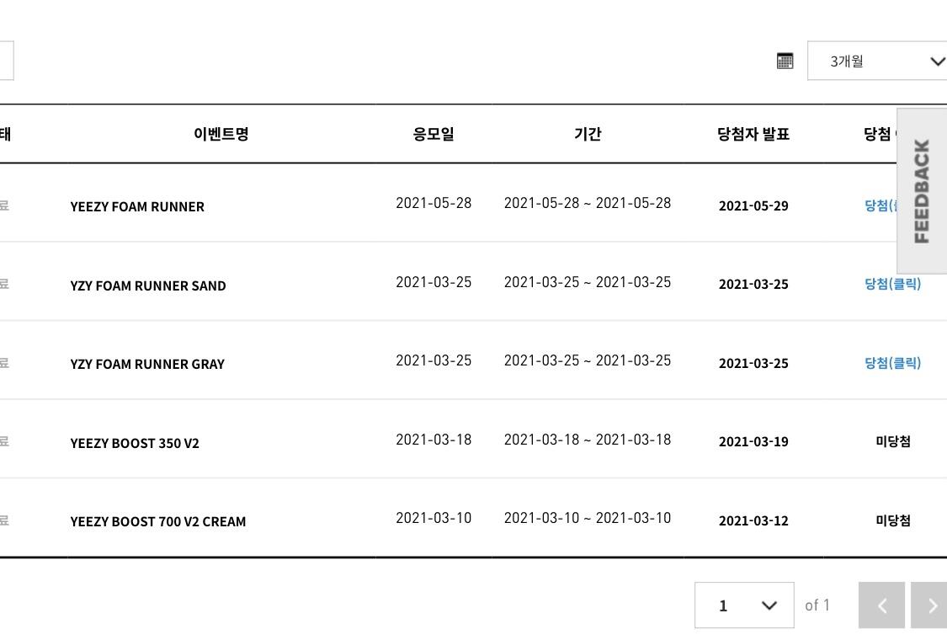Image resolution: width=947 pixels, height=640 pixels.
Task: Open the FEEDBACK side tab
Action: [x=922, y=191]
